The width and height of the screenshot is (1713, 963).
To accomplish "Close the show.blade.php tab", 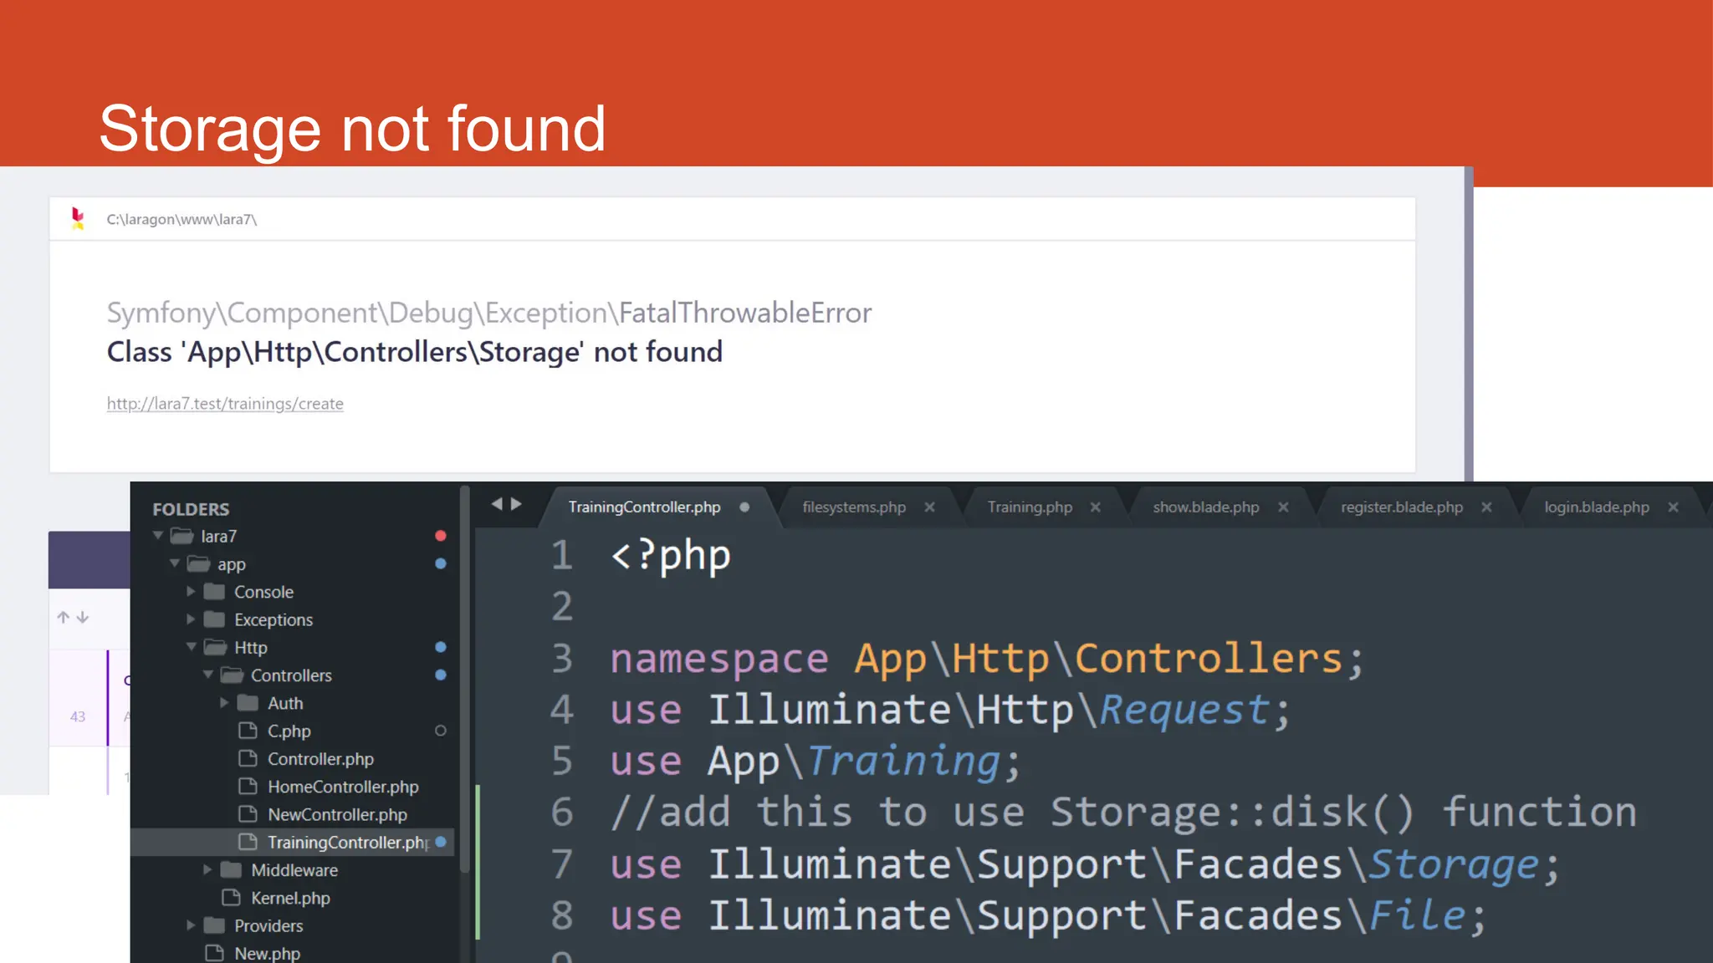I will click(1283, 507).
